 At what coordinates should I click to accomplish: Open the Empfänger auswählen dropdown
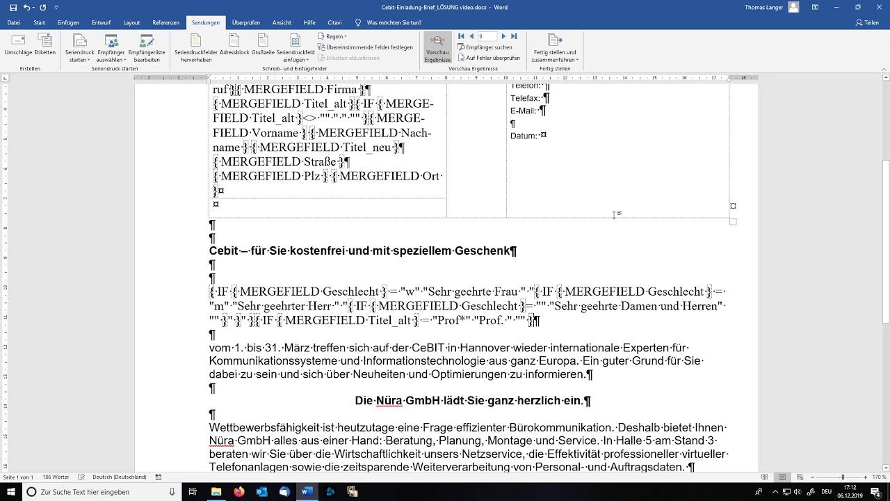(111, 48)
